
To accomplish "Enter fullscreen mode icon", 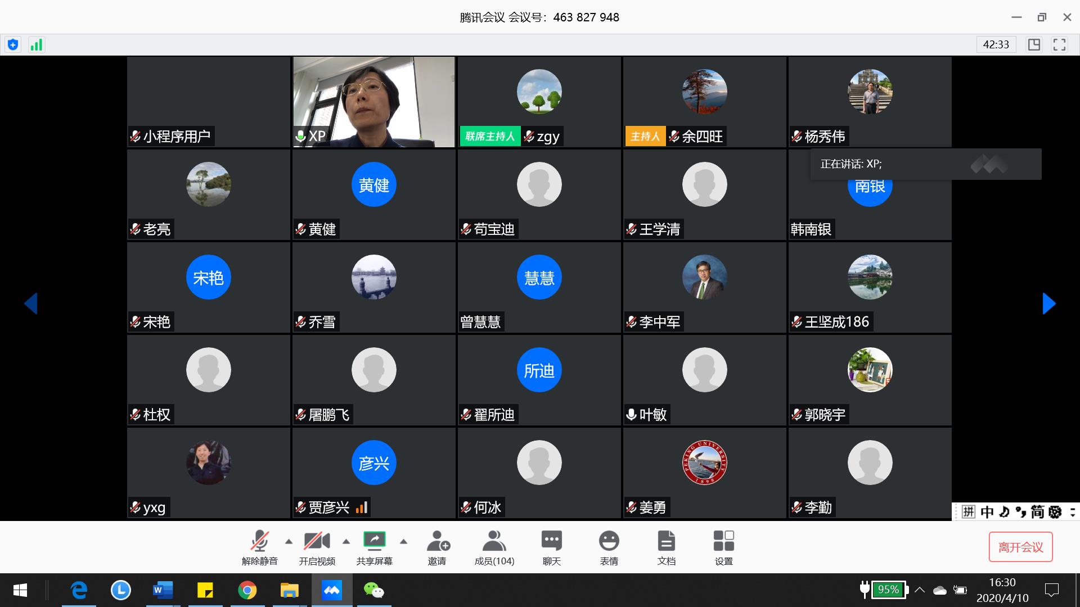I will (1059, 45).
